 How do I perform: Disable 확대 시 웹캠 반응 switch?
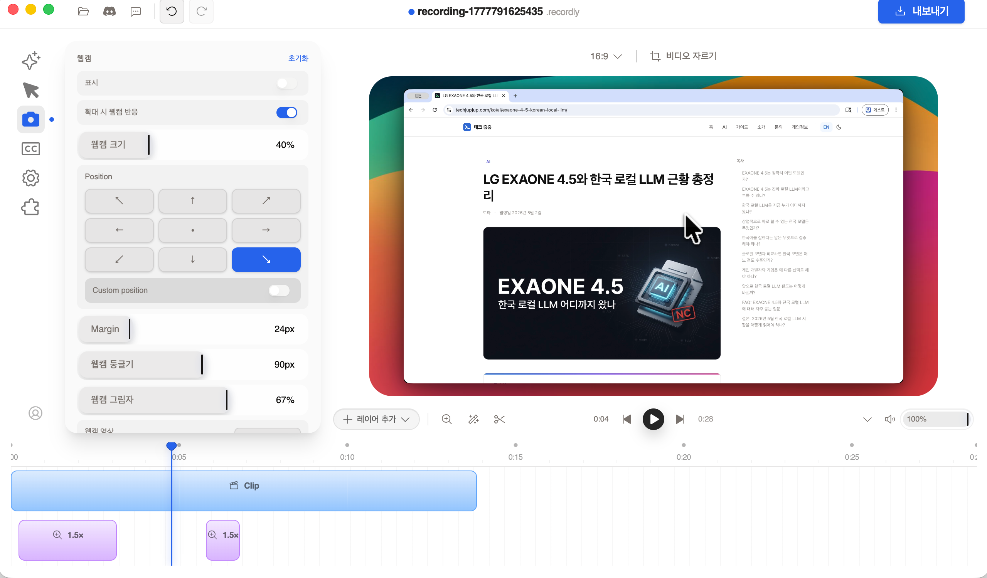(x=287, y=113)
